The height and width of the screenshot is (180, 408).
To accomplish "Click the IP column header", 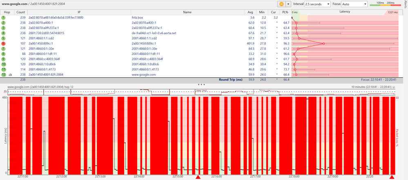I will coord(79,12).
